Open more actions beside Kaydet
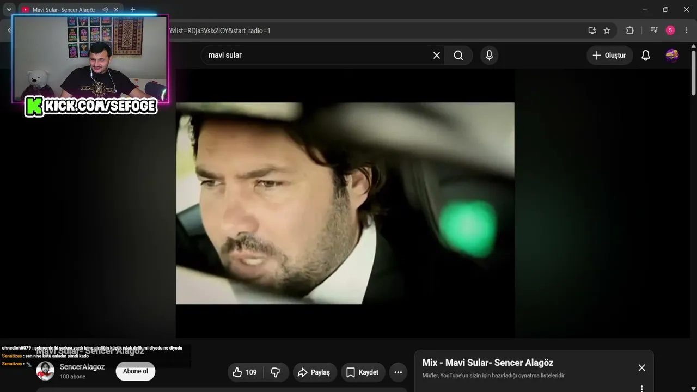The width and height of the screenshot is (697, 392). (398, 372)
